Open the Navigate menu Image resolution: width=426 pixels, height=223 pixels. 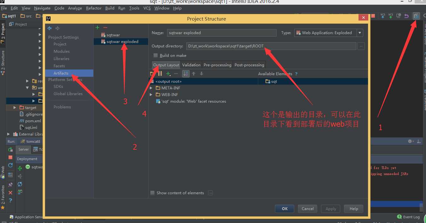point(42,8)
